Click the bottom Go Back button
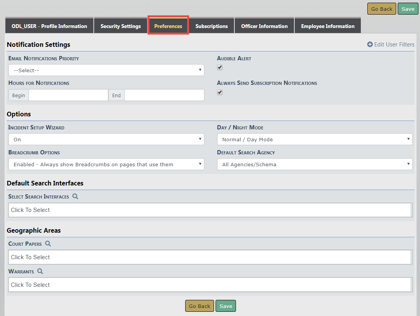 click(199, 306)
